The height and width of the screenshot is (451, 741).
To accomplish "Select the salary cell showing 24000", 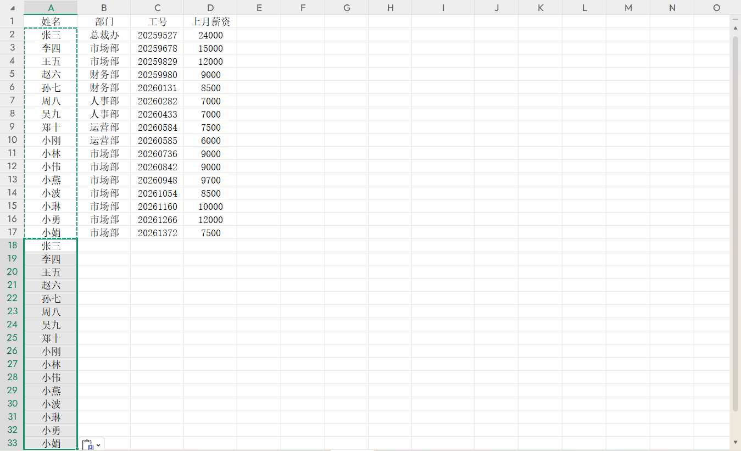I will pyautogui.click(x=210, y=35).
